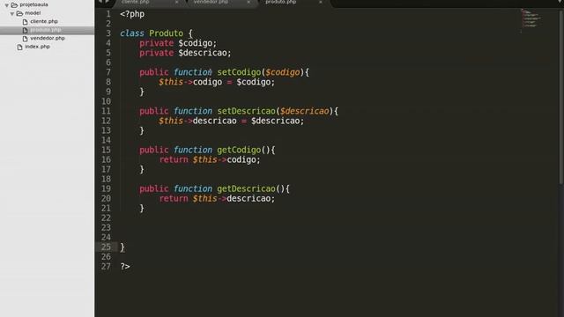564x317 pixels.
Task: Click the method name 'getDescricao'
Action: click(x=247, y=188)
